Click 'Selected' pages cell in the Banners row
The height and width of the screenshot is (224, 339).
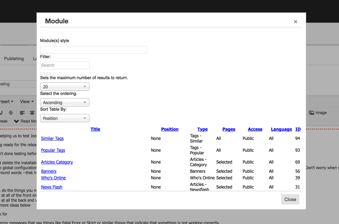pos(224,171)
